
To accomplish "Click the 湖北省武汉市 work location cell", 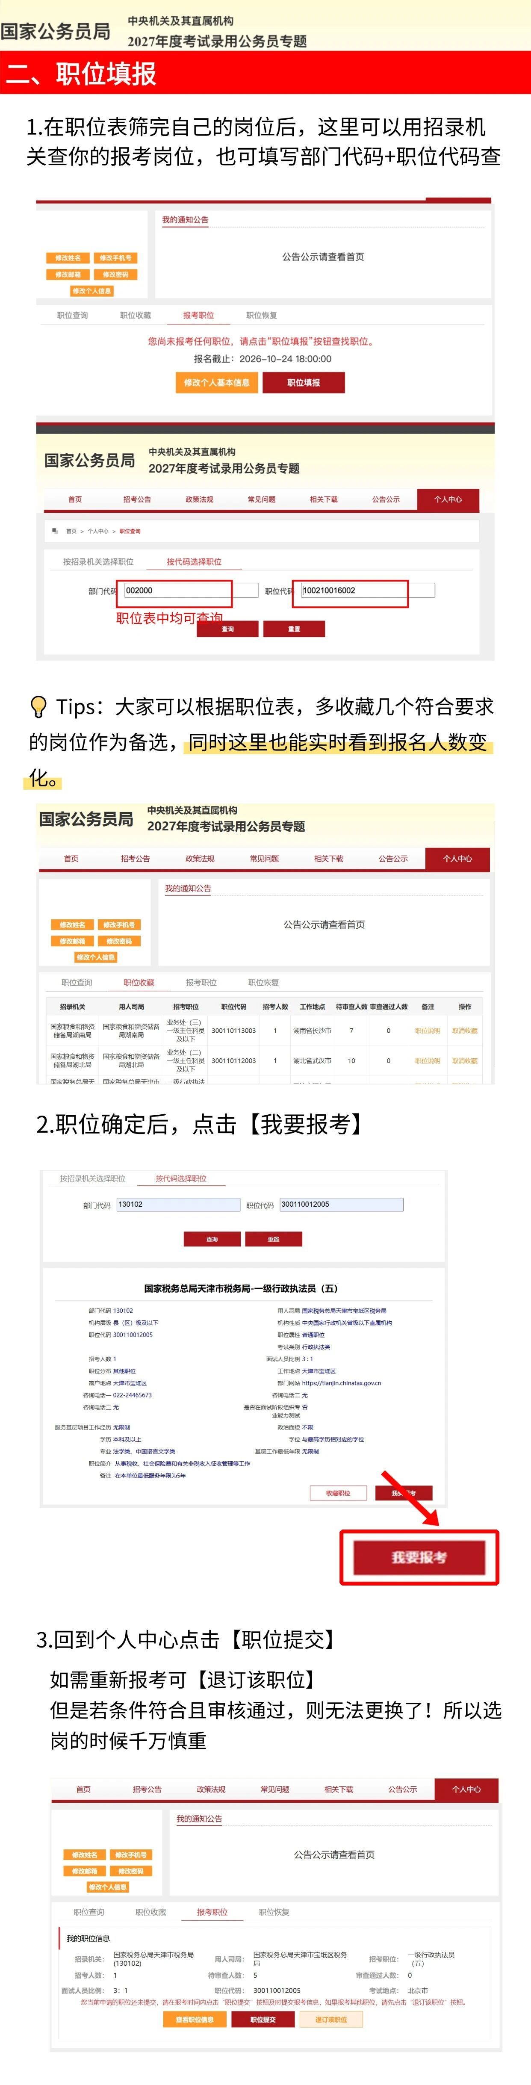I will (x=313, y=1060).
